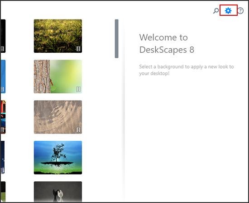The image size is (249, 203).
Task: Select the tree bark green background
Action: (58, 77)
